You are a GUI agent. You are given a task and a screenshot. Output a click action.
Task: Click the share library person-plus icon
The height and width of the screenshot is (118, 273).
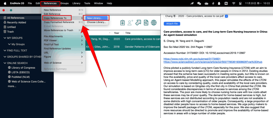130,23
